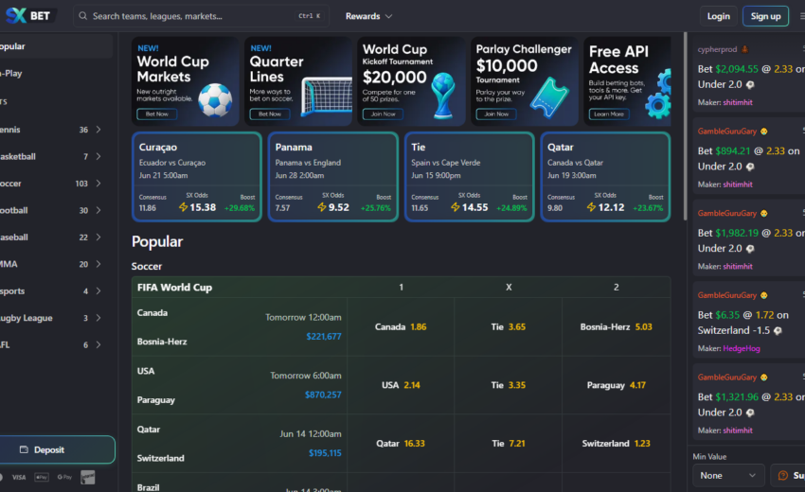Click the soccer ball image on World Cup Markets
Viewport: 805px width, 492px height.
pyautogui.click(x=215, y=100)
